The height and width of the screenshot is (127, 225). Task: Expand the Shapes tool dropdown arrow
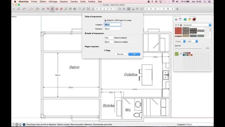point(39,9)
